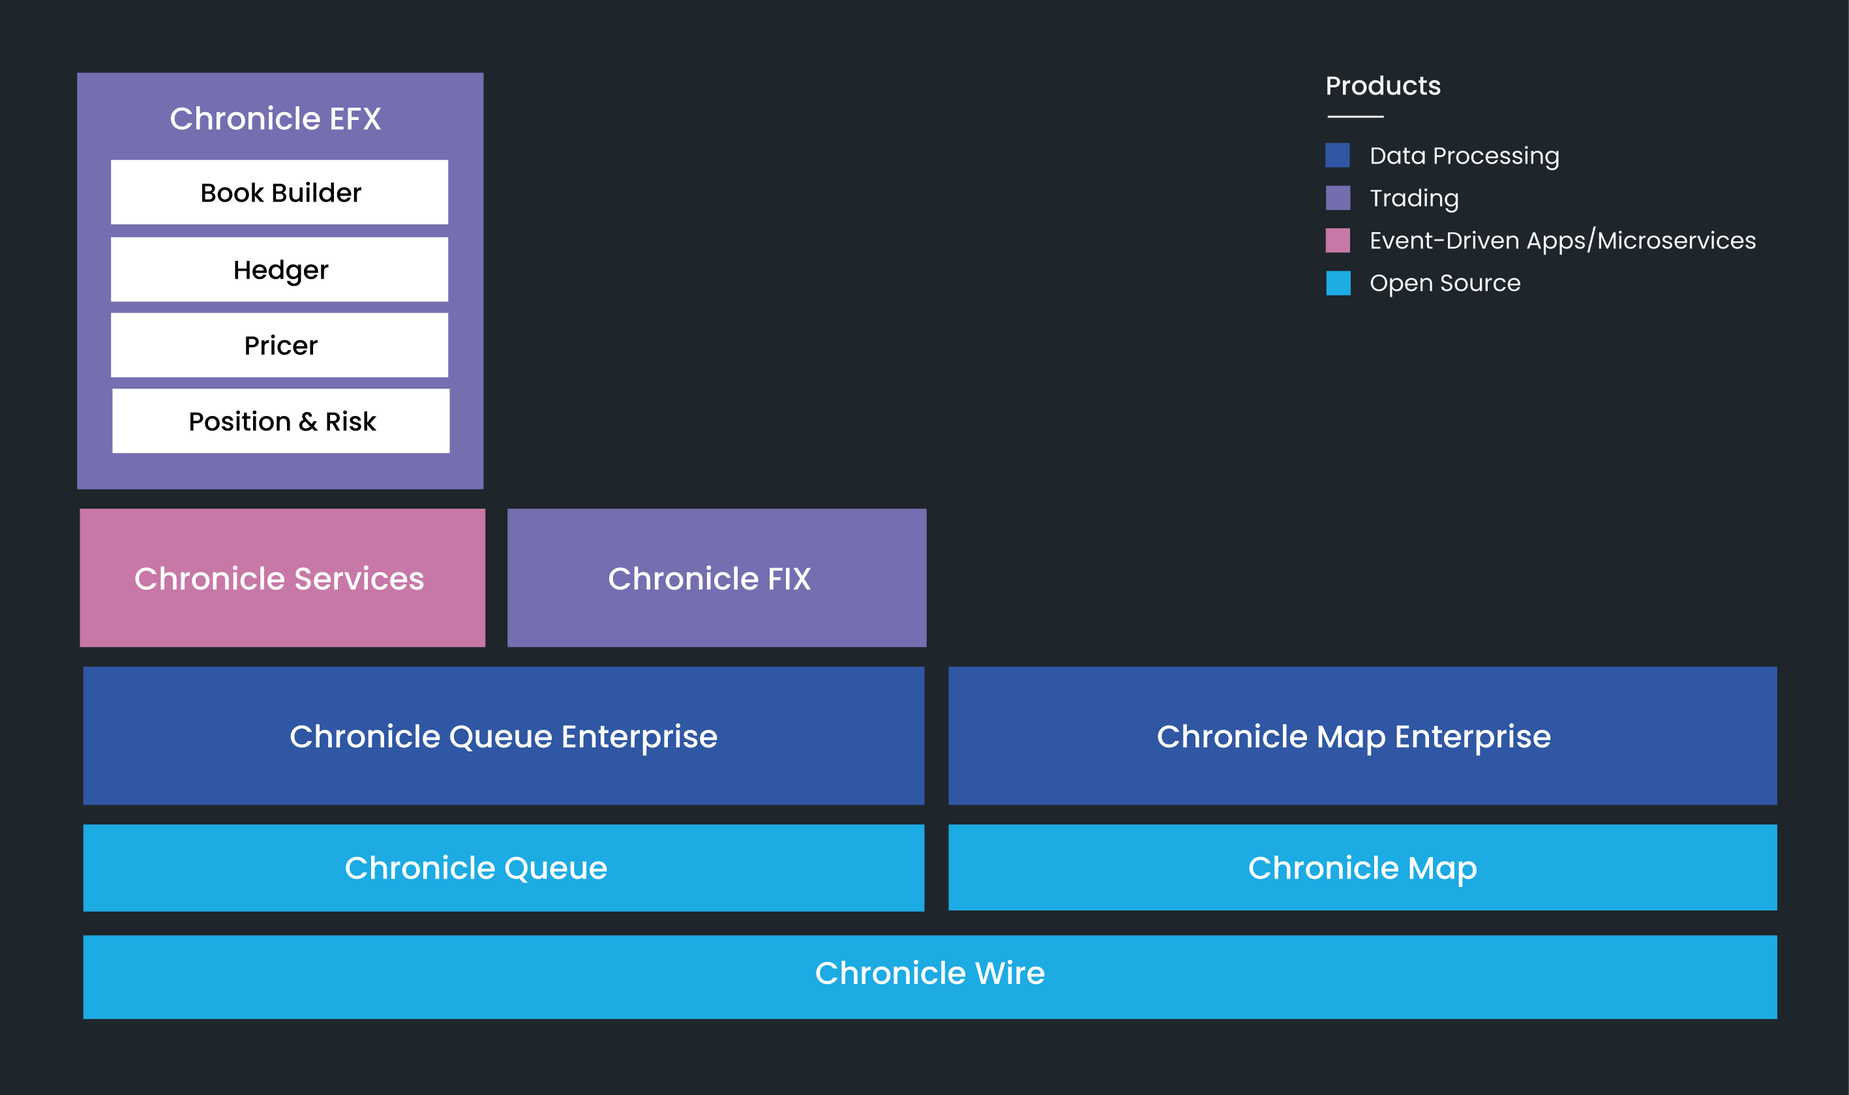Image resolution: width=1849 pixels, height=1095 pixels.
Task: Click the Data Processing blue swatch
Action: pyautogui.click(x=1338, y=156)
